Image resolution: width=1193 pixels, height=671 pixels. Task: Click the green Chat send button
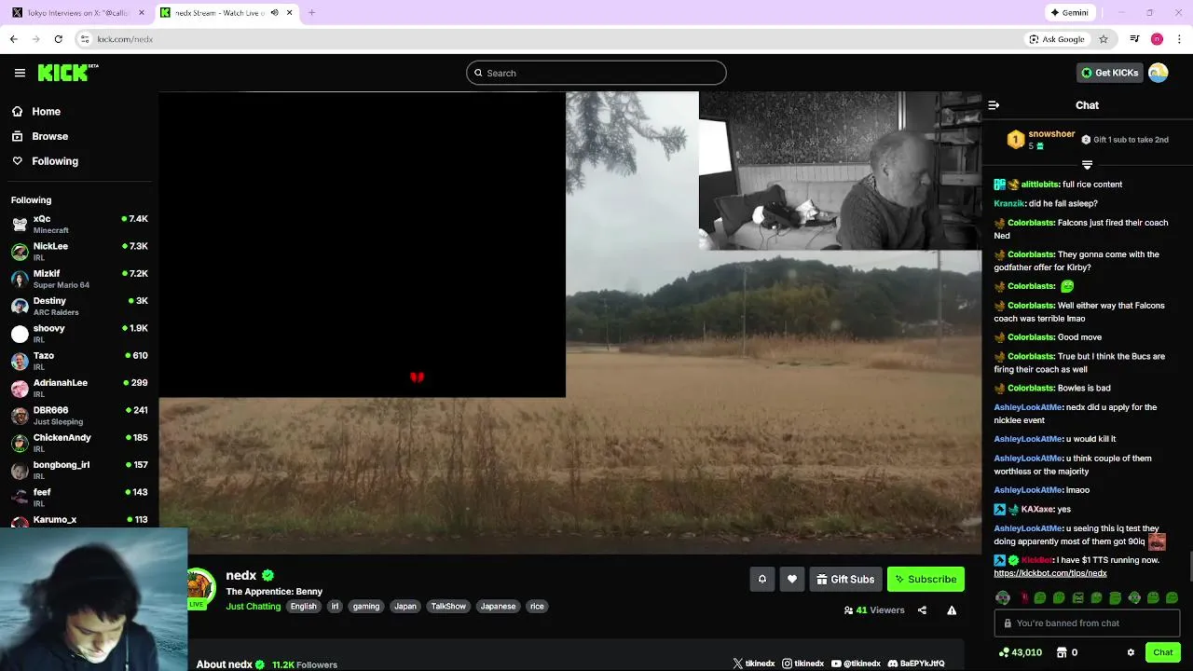[1163, 652]
